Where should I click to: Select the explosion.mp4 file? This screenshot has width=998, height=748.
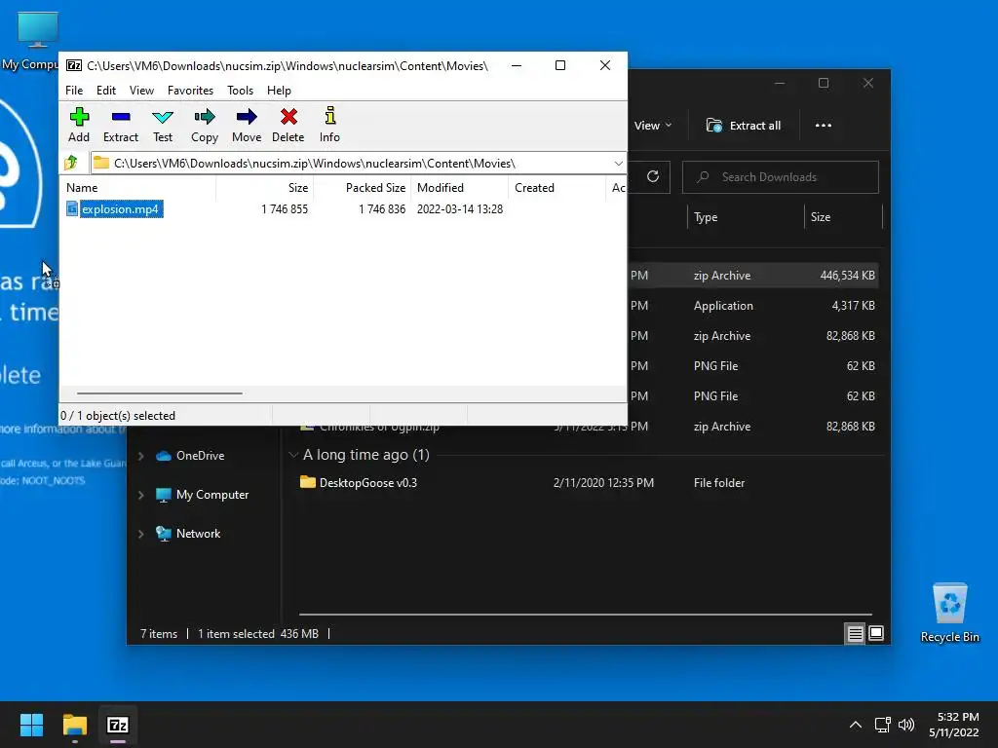click(120, 208)
